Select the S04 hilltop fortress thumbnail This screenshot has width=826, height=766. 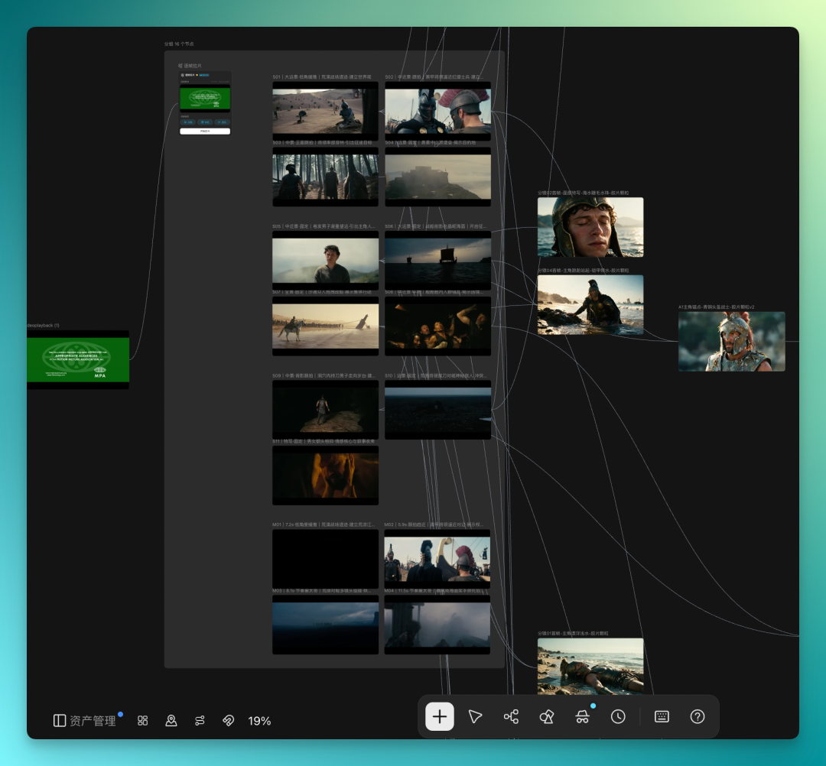(437, 177)
